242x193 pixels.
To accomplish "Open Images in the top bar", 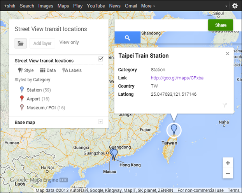I will 46,6.
